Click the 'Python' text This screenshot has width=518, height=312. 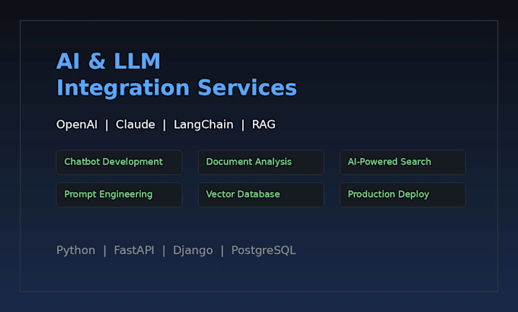(x=75, y=250)
